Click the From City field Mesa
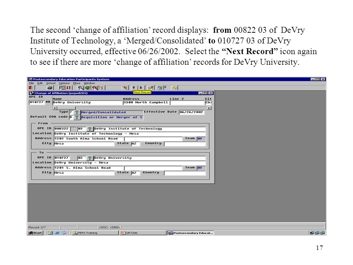Image resolution: width=353 pixels, height=265 pixels. pyautogui.click(x=84, y=144)
